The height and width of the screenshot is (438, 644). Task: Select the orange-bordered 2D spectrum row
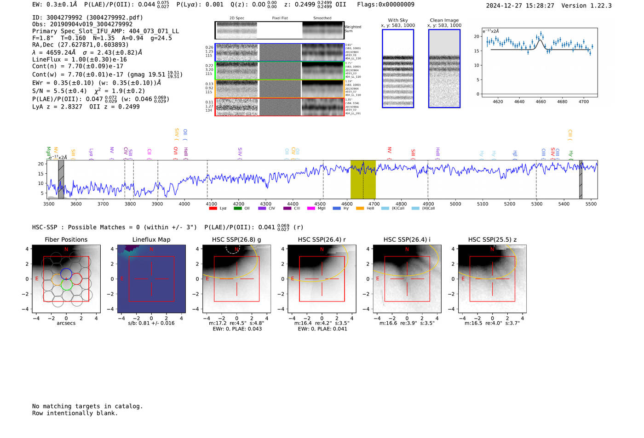pos(279,89)
